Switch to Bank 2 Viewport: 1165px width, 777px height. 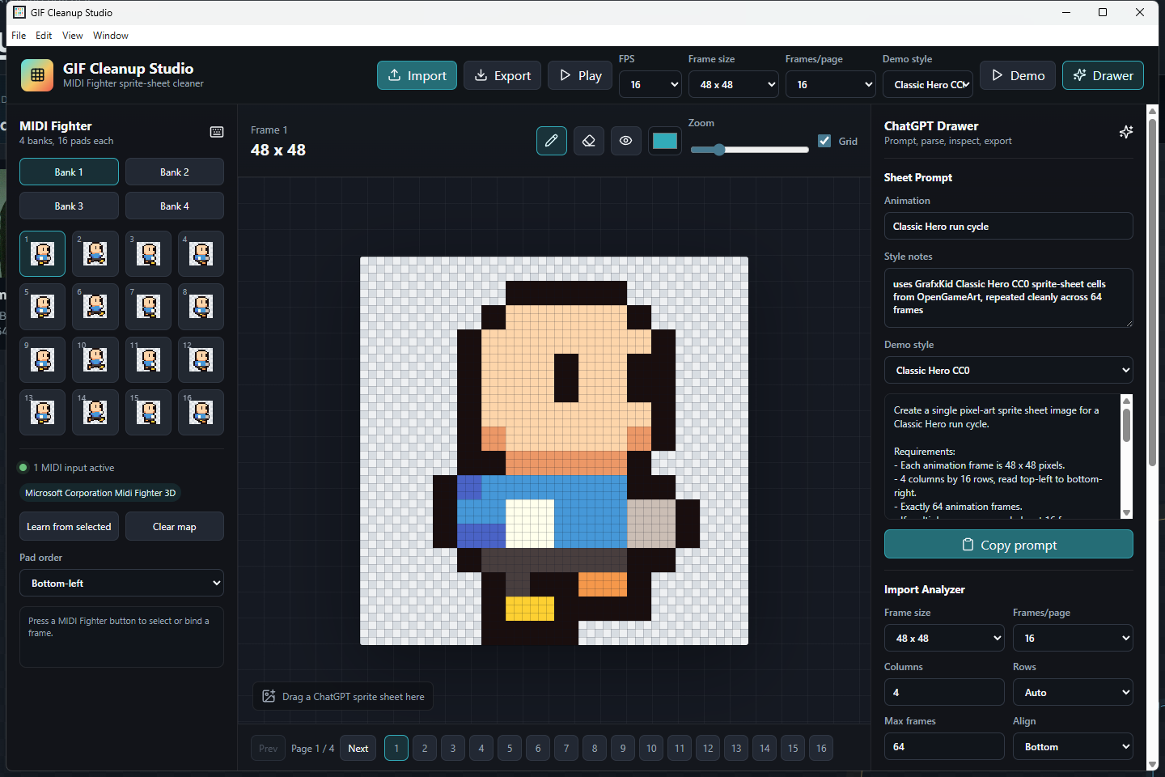click(x=175, y=172)
